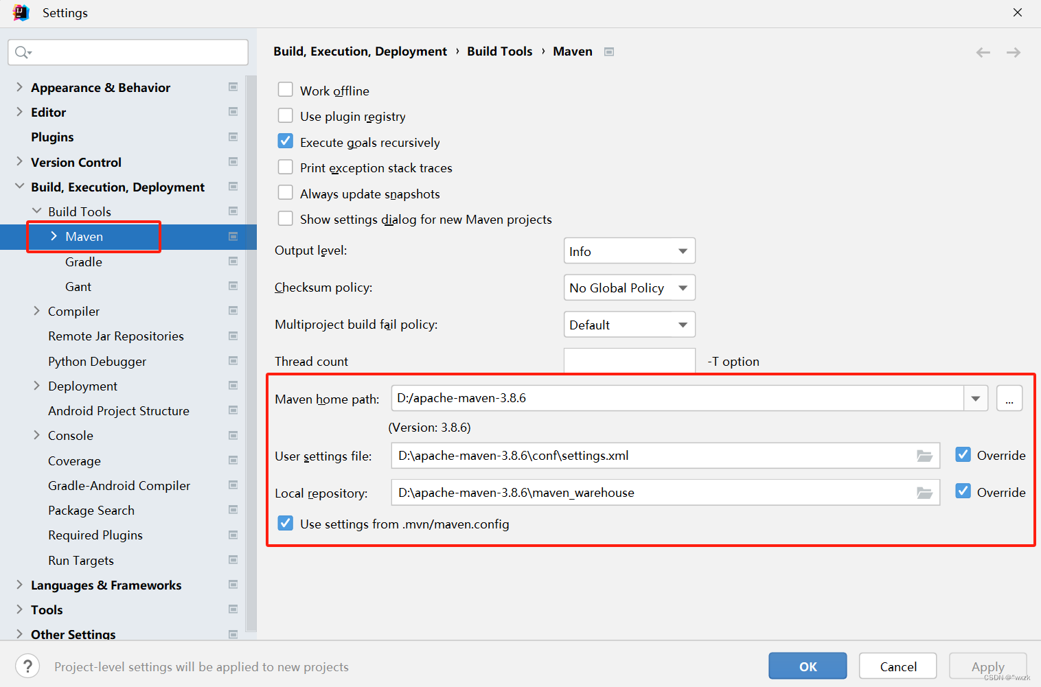Click the project icon next to Maven breadcrumb
1041x687 pixels.
coord(609,52)
